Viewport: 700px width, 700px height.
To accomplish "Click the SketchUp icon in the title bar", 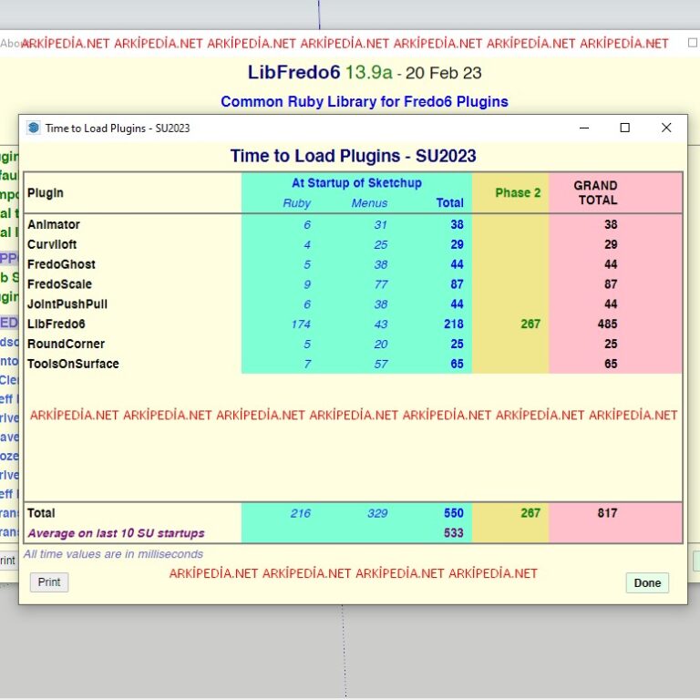I will (34, 128).
